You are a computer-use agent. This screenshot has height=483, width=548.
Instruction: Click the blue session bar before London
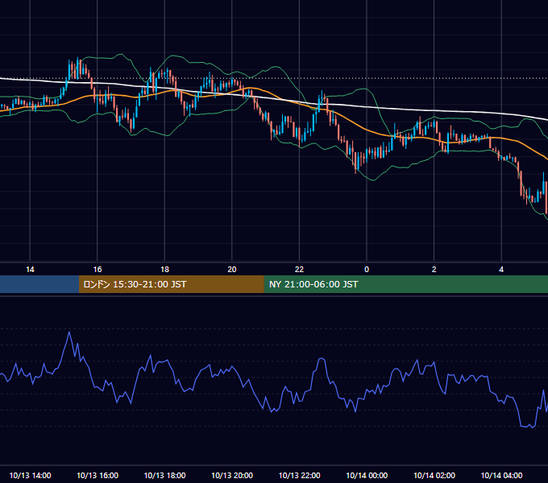pos(39,284)
